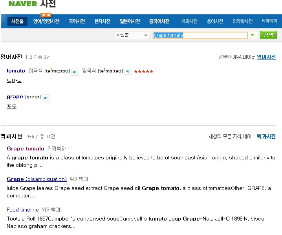Viewport: 282px width, 235px height.
Task: Open the 사전홈 category dropdown
Action: pyautogui.click(x=132, y=35)
